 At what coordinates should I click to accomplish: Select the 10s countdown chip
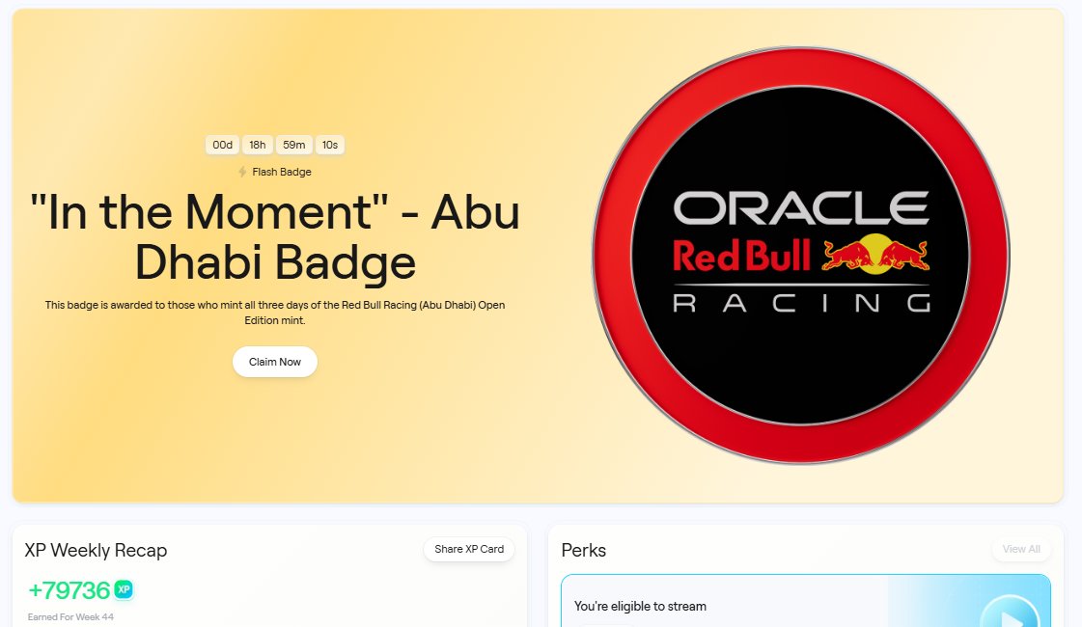[329, 145]
